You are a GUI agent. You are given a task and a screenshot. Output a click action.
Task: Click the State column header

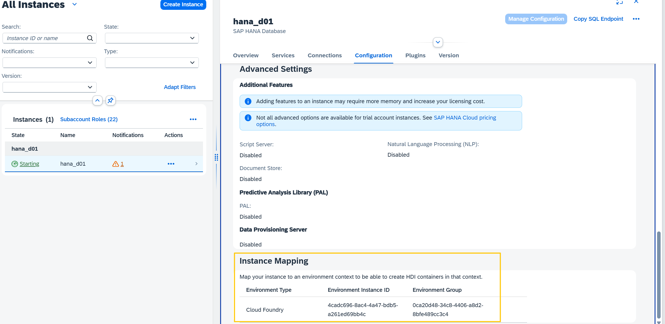click(18, 135)
